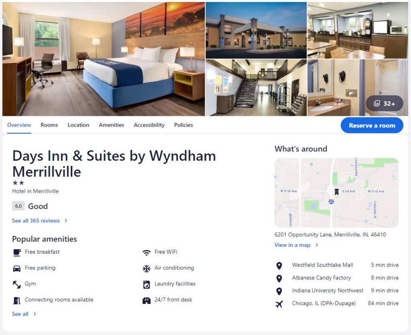Click the Reserve a room button
The image size is (411, 335).
[x=372, y=125]
